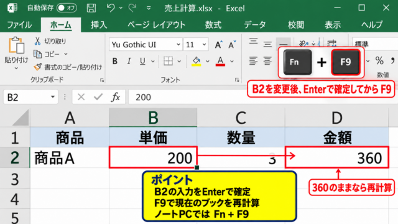Open the 表示 (View) tab

[333, 25]
